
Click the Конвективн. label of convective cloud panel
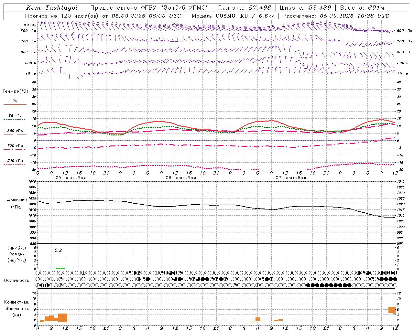coord(16,302)
